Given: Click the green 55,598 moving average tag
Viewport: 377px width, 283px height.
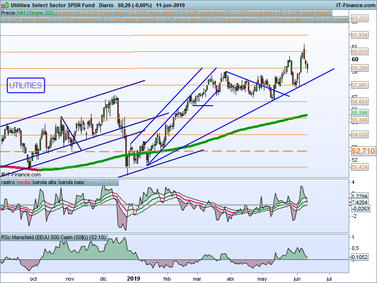Looking at the screenshot, I should click(360, 113).
